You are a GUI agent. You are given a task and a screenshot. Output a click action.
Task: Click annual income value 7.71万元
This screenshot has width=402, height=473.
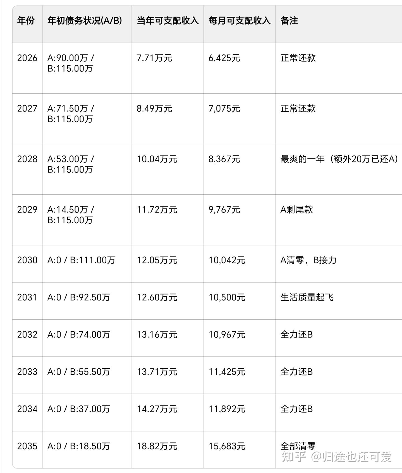pyautogui.click(x=154, y=58)
